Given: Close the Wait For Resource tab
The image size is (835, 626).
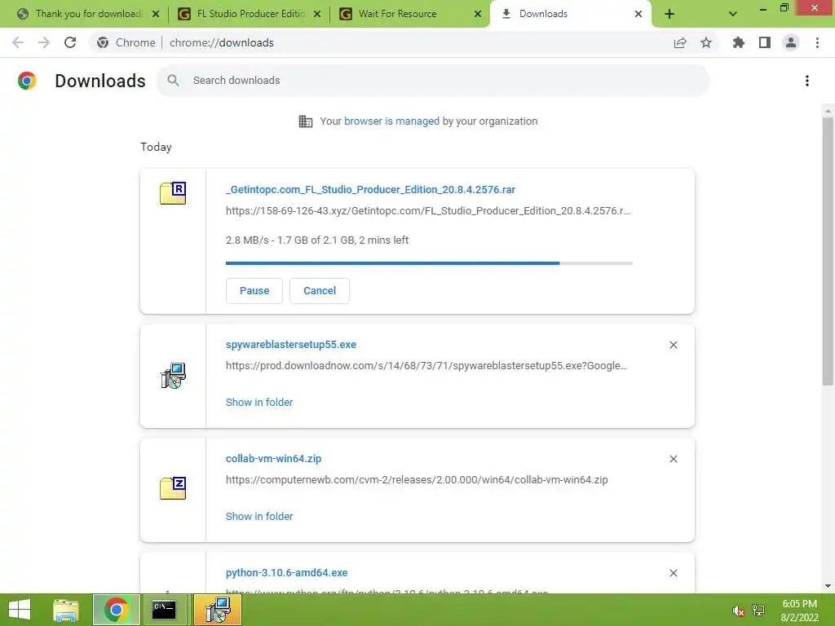Looking at the screenshot, I should coord(478,14).
